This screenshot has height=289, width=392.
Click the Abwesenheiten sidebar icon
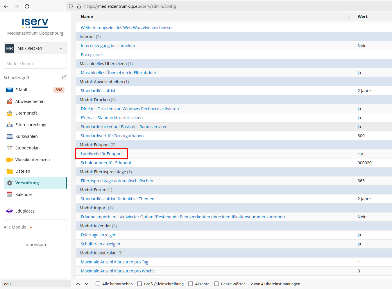pyautogui.click(x=10, y=101)
